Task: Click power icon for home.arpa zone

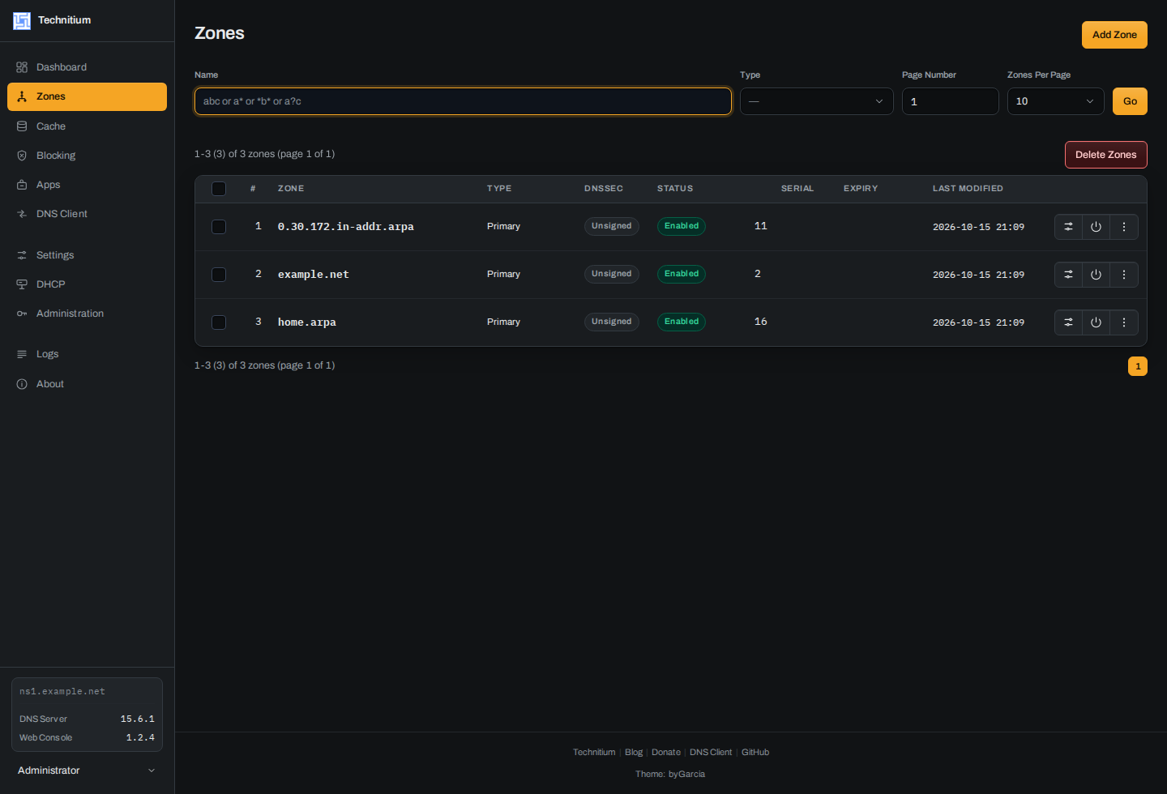Action: [1096, 322]
